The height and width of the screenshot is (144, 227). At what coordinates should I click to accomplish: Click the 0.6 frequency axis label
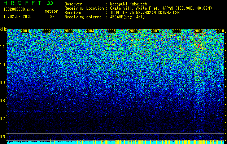(x=3, y=137)
